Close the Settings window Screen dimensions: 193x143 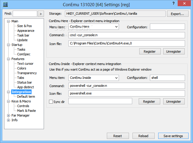point(184,3)
